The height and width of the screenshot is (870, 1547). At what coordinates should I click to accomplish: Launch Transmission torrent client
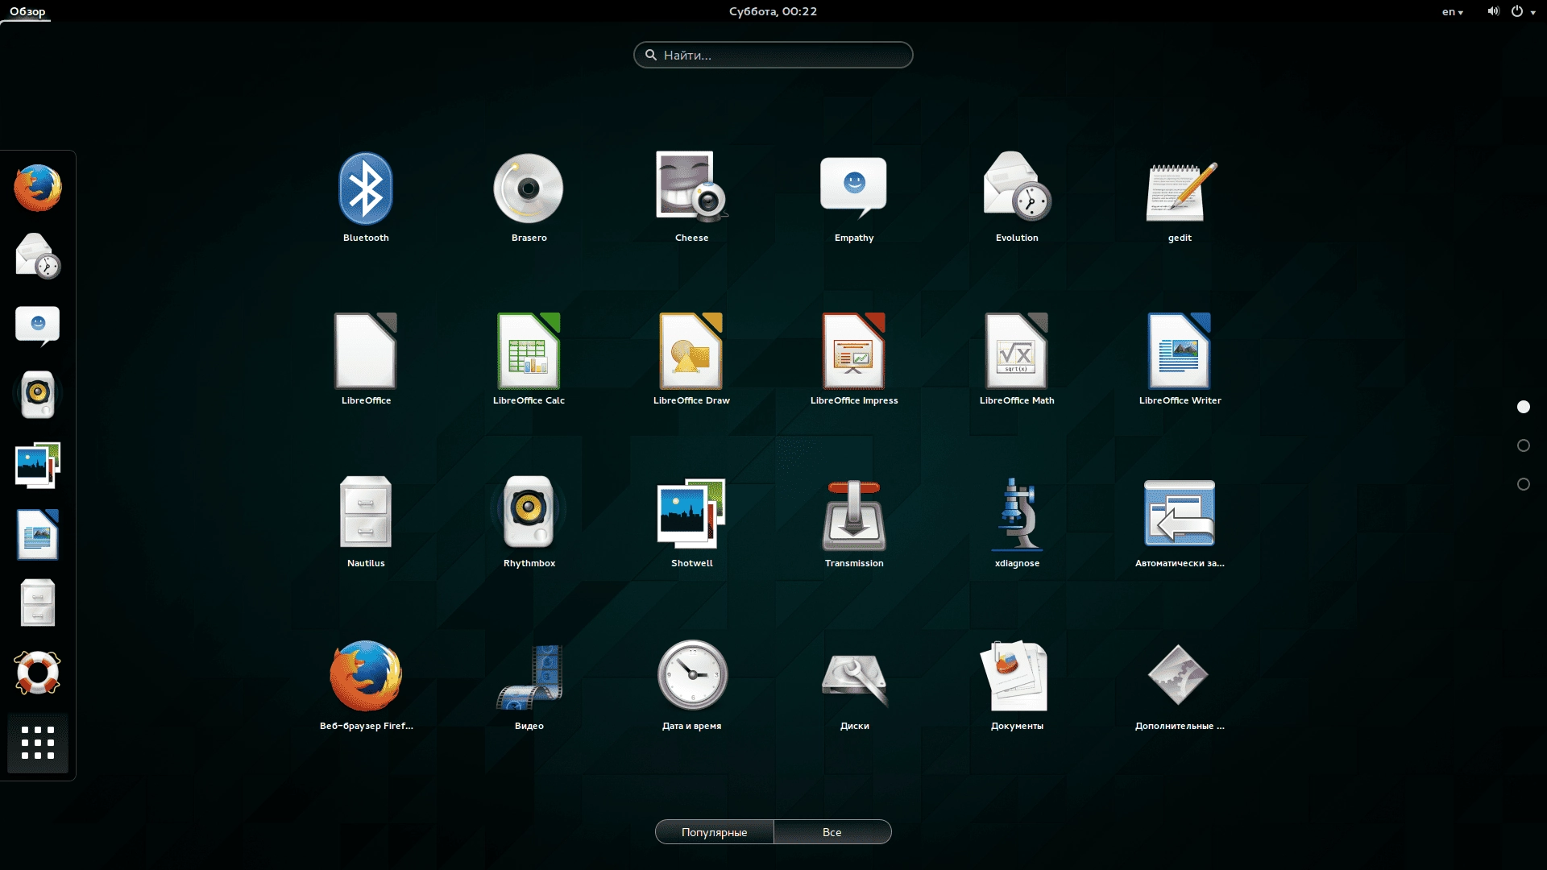point(854,516)
